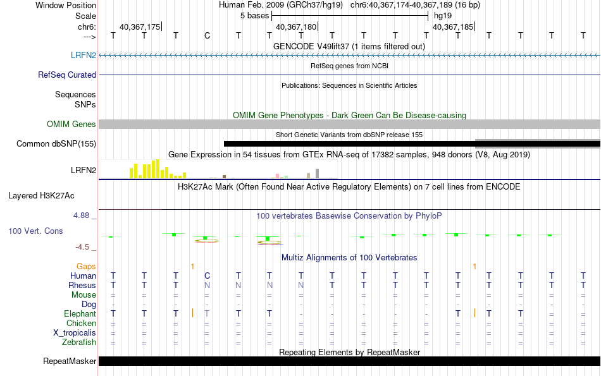Click the 40,367,185 position marker

click(x=454, y=27)
